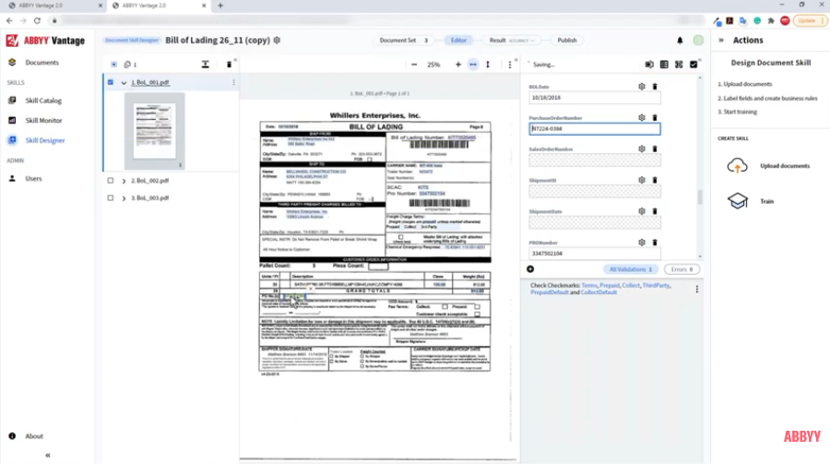Switch to the Editor step

tap(458, 41)
